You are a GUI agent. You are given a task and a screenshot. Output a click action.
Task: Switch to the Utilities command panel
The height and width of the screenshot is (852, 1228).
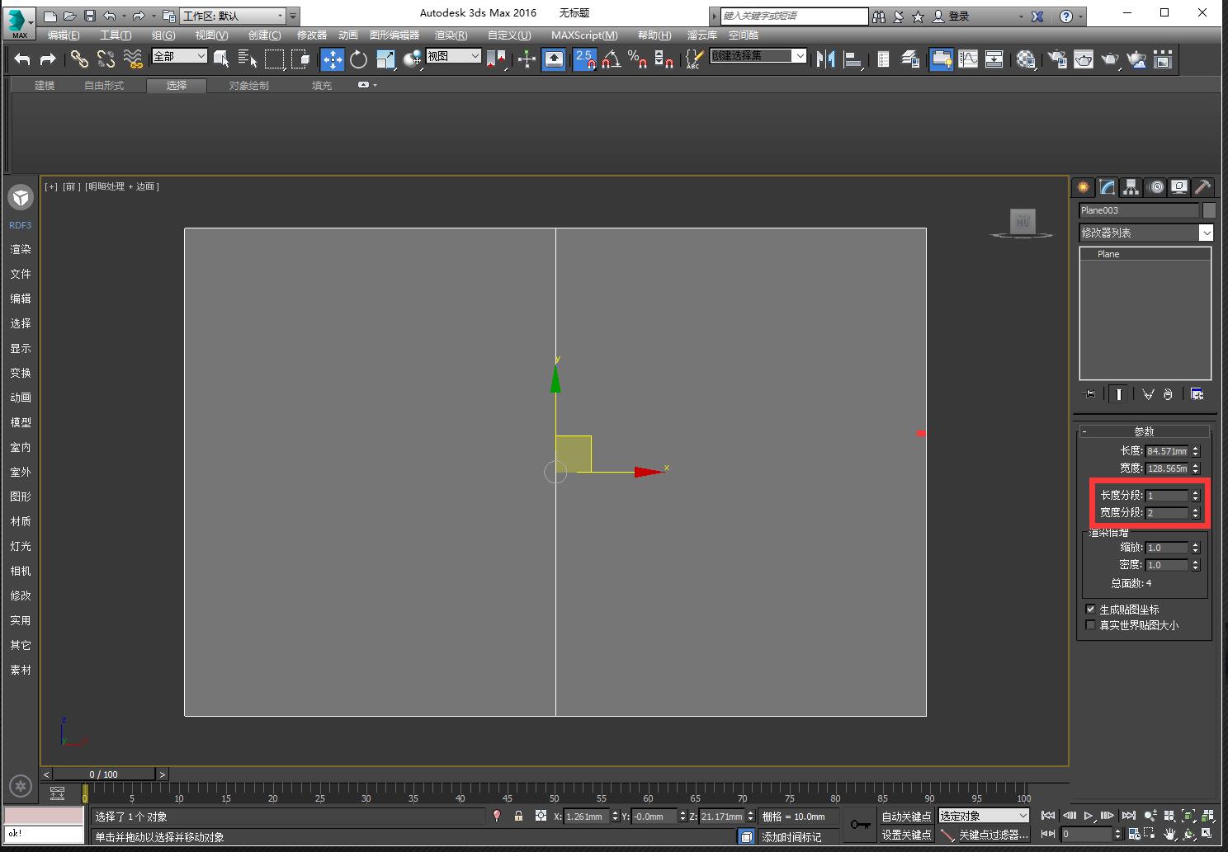[1203, 187]
